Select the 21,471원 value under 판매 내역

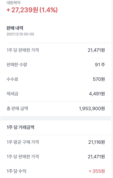point(96,50)
